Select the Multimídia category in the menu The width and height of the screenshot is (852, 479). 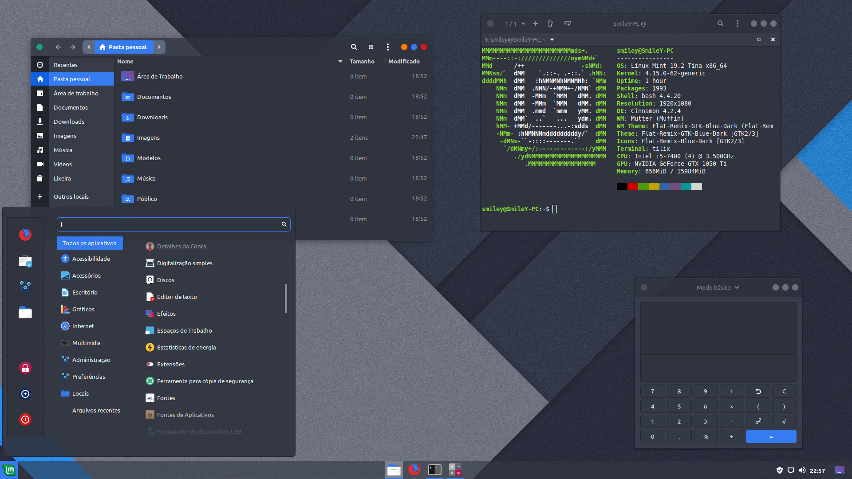(x=86, y=343)
